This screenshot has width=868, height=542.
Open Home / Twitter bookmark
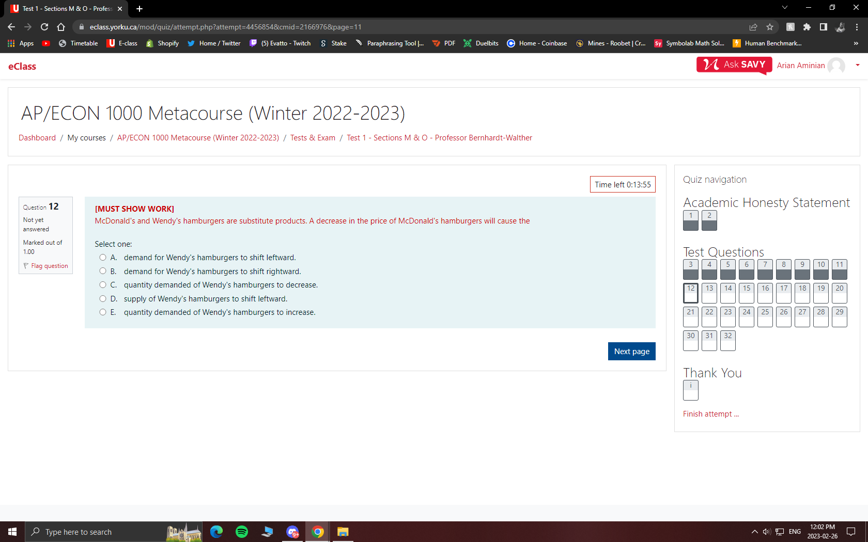[214, 43]
